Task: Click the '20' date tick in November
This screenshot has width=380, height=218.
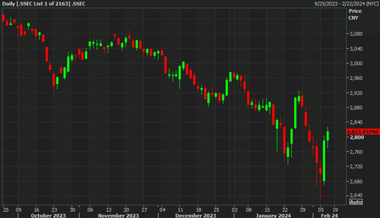Action: 126,210
